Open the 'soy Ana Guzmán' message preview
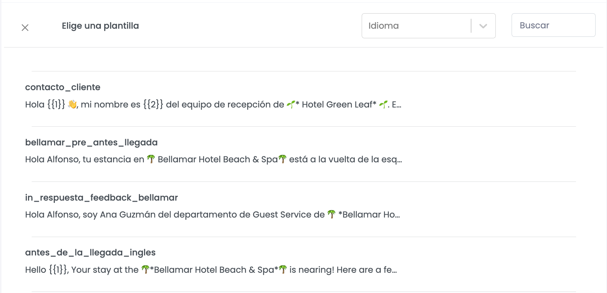Screen dimensions: 607x293 tap(213, 215)
